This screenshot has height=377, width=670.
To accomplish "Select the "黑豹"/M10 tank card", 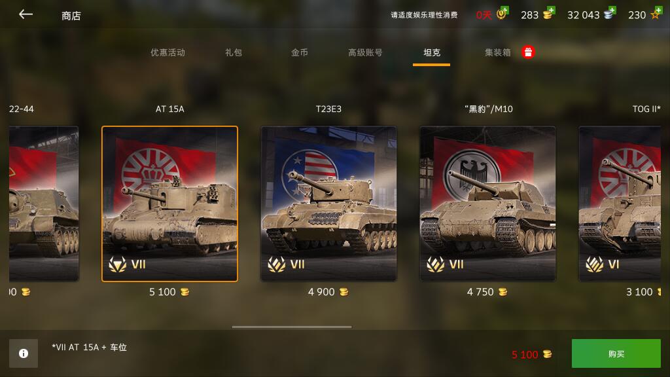I will click(488, 204).
